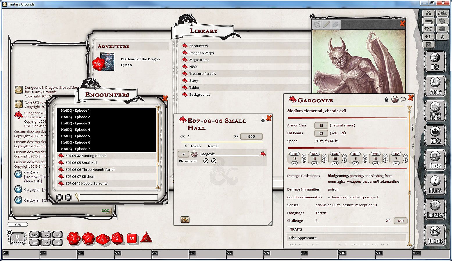
Task: Select the pencil draw tool in image window
Action: coord(326,25)
